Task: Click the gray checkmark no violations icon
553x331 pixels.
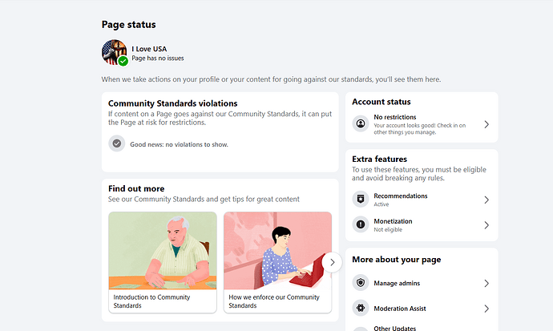Action: point(117,143)
